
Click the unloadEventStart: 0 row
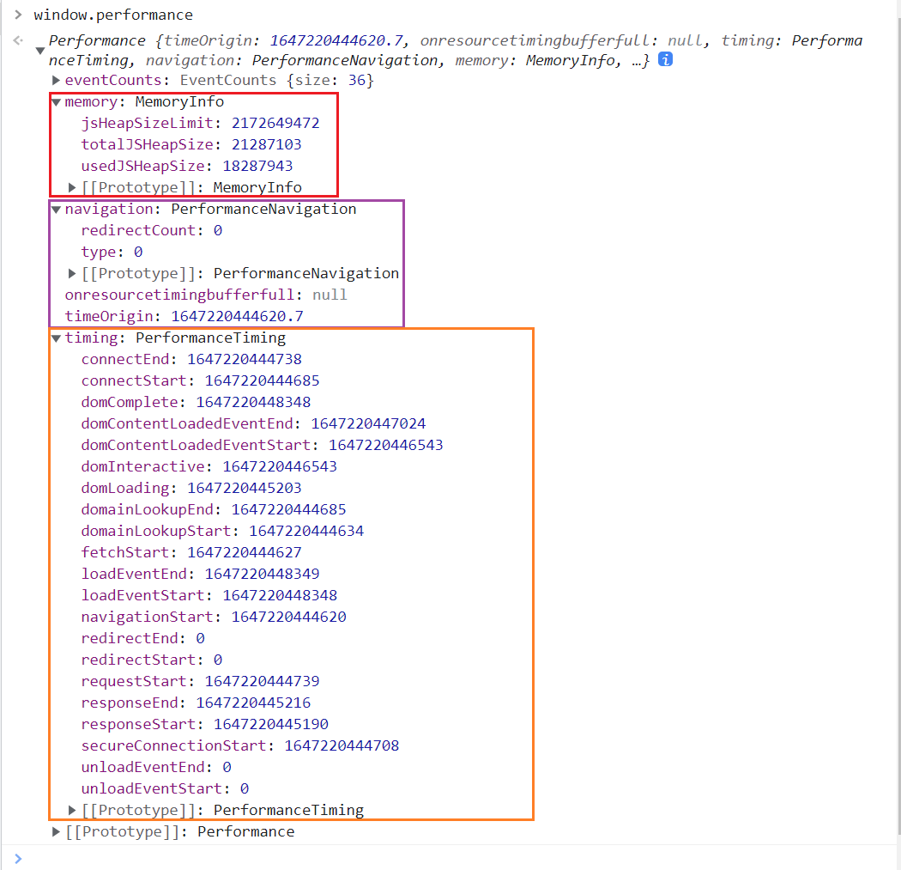165,788
